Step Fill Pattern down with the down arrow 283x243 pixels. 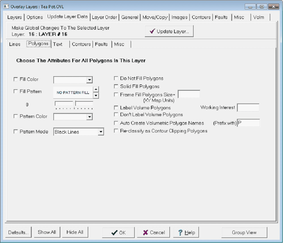96,95
